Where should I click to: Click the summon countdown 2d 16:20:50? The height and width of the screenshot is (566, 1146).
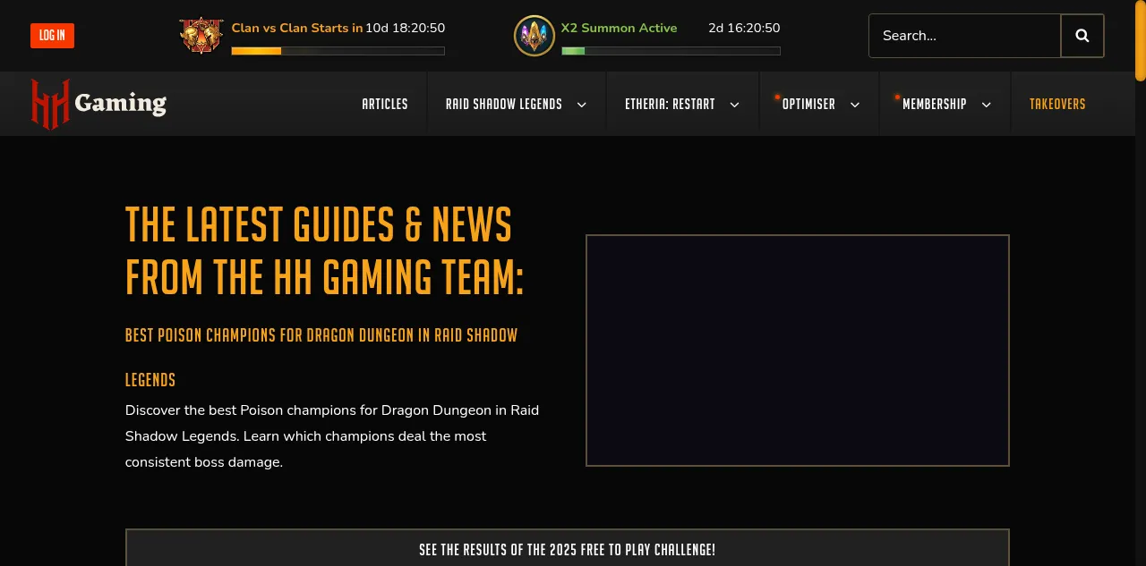(744, 28)
